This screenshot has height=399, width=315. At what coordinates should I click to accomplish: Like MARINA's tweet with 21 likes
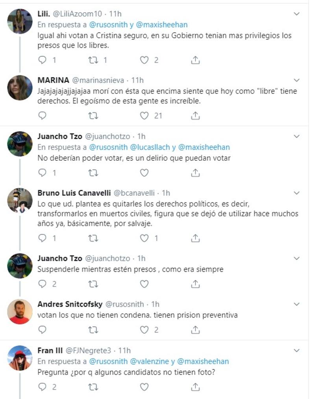pos(145,116)
